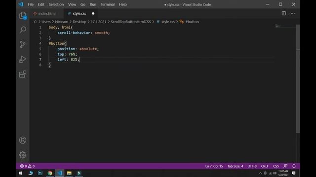Viewport: 316px width, 177px height.
Task: Click the volume icon in system tray
Action: coord(275,173)
